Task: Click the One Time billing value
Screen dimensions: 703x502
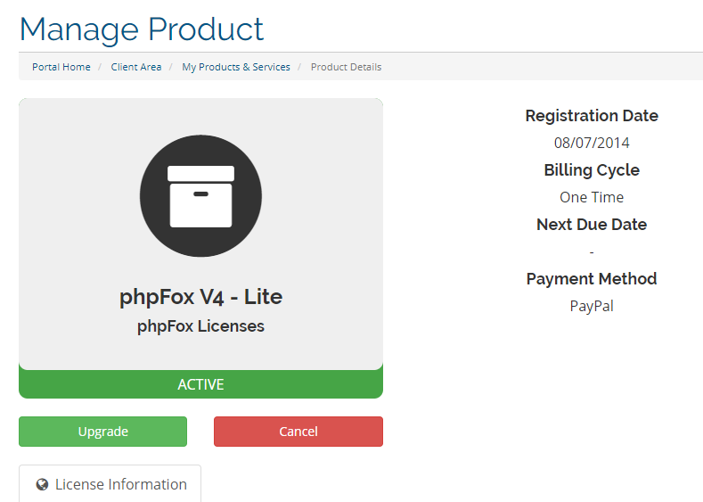Action: click(592, 197)
